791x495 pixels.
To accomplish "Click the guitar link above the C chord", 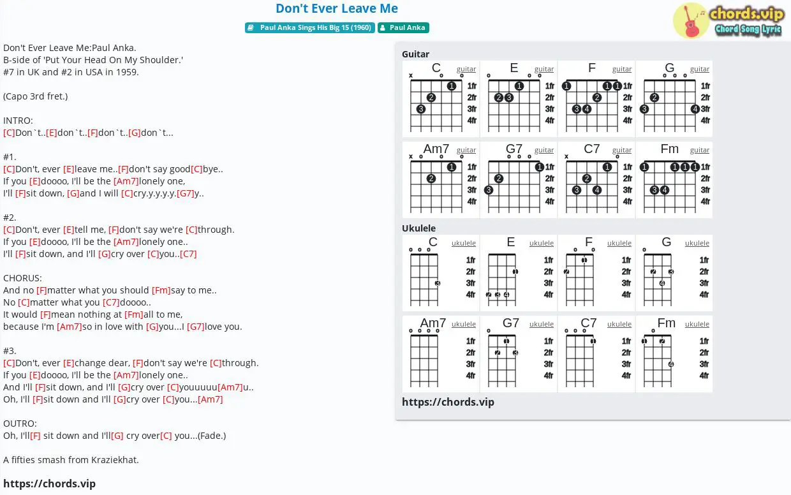I will pyautogui.click(x=466, y=69).
